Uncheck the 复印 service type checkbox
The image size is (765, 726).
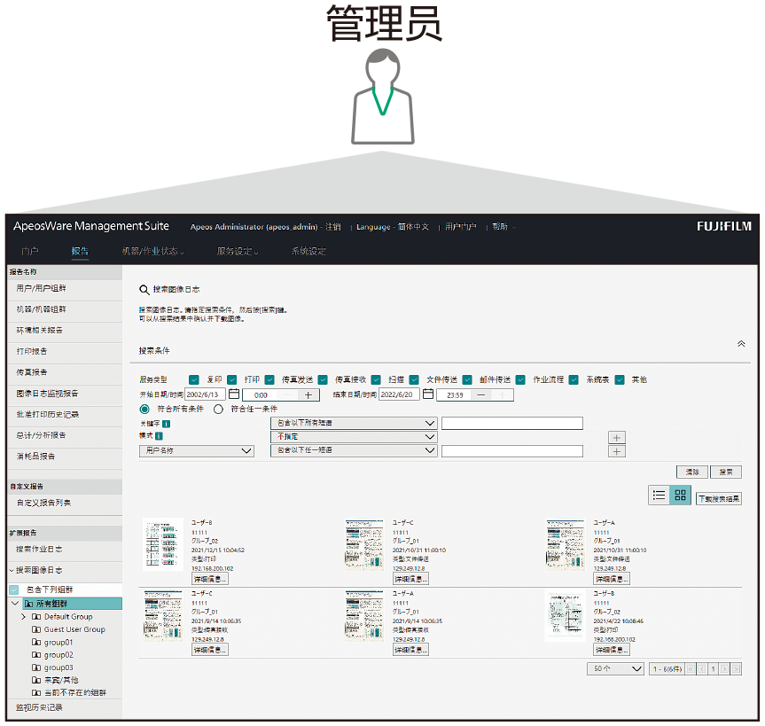coord(194,379)
